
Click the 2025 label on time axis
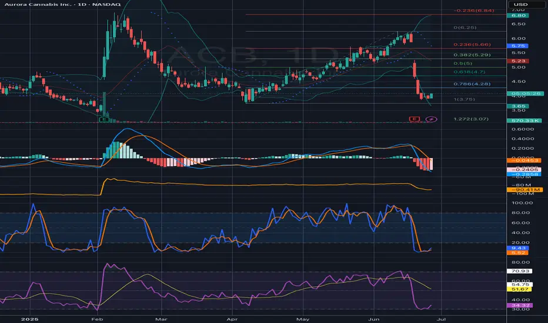pyautogui.click(x=30, y=319)
